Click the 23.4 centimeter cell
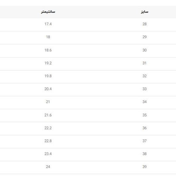 point(48,154)
